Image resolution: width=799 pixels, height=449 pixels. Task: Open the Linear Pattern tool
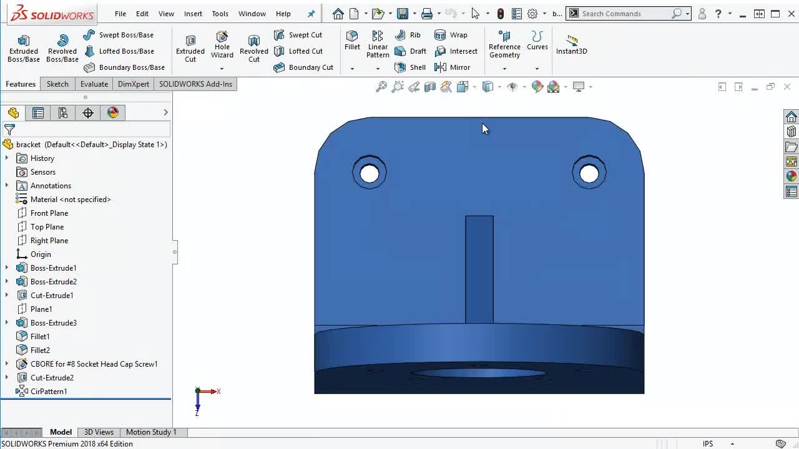(x=378, y=44)
